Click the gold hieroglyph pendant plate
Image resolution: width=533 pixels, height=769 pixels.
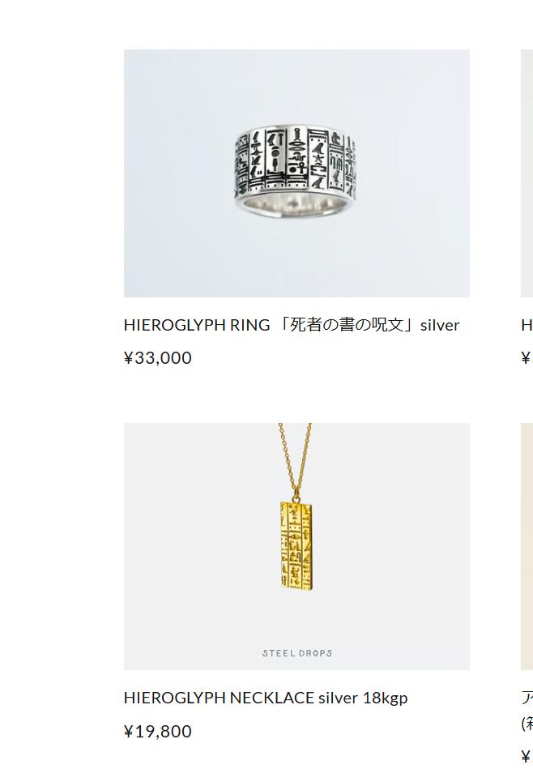[x=296, y=545]
